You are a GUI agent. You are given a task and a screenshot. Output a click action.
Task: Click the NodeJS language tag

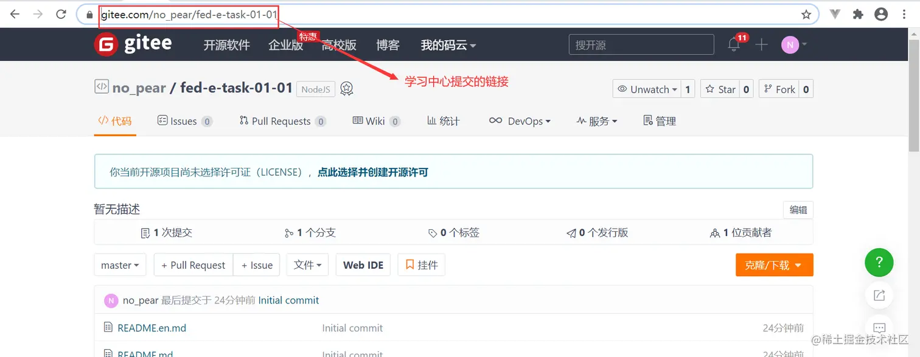(x=316, y=89)
